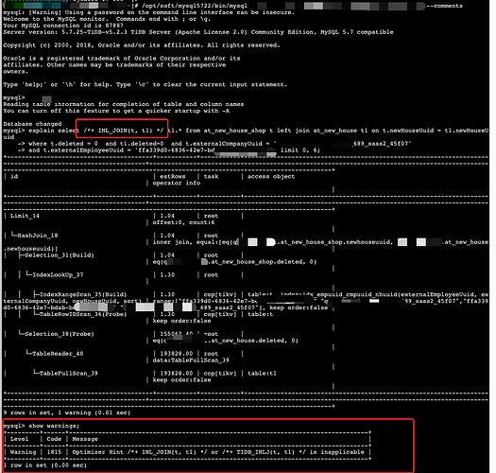Image resolution: width=496 pixels, height=473 pixels.
Task: Click the IndexLookUp_37 plan node
Action: tap(58, 274)
